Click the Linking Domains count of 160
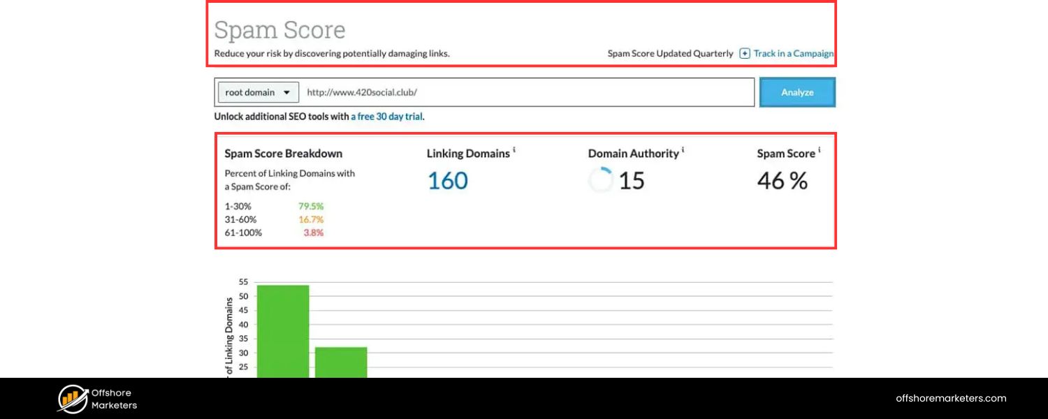This screenshot has height=419, width=1048. [x=447, y=180]
